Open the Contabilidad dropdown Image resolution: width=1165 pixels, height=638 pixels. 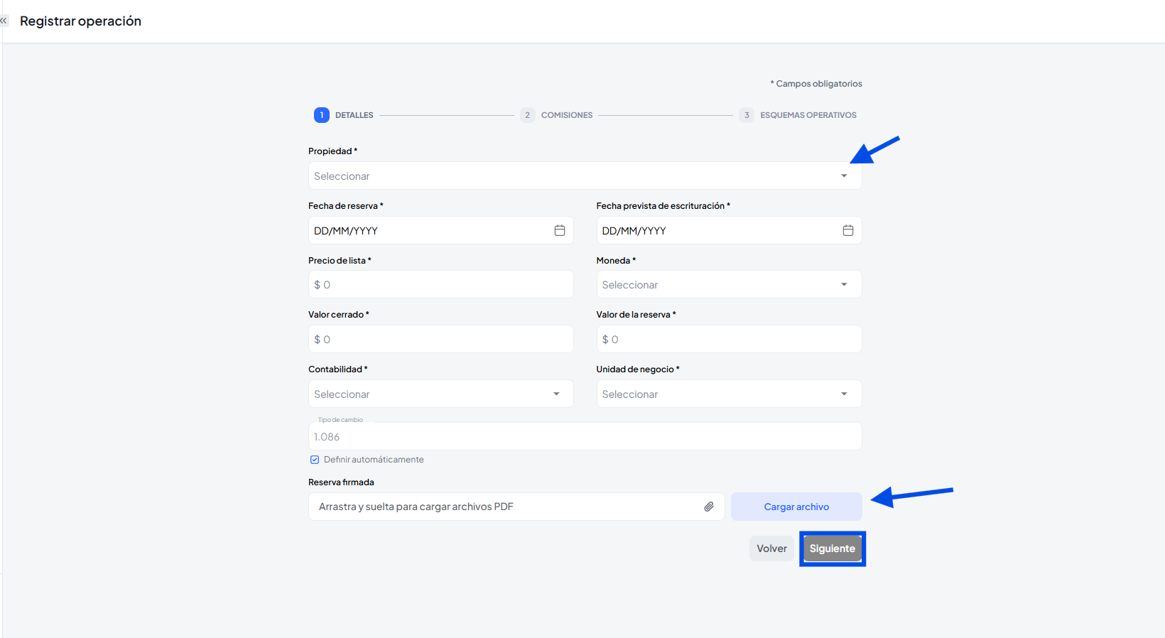point(440,394)
